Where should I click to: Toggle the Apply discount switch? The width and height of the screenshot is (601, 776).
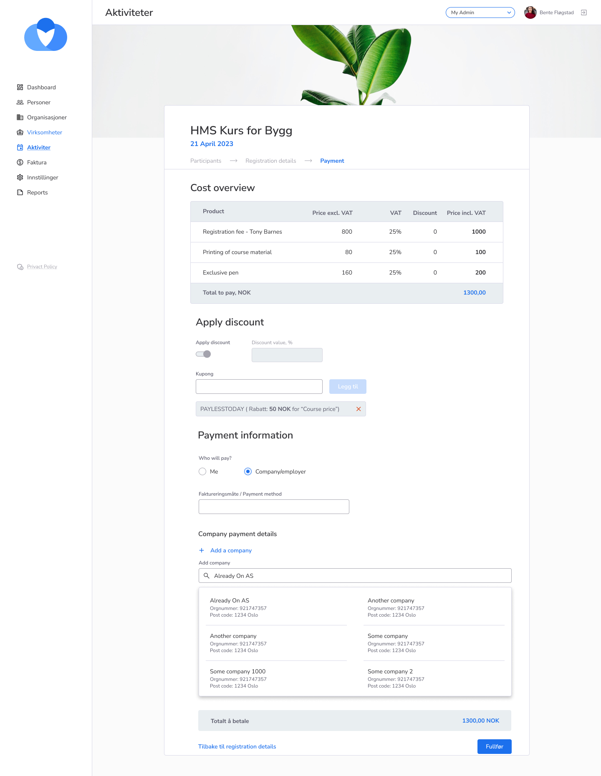204,354
